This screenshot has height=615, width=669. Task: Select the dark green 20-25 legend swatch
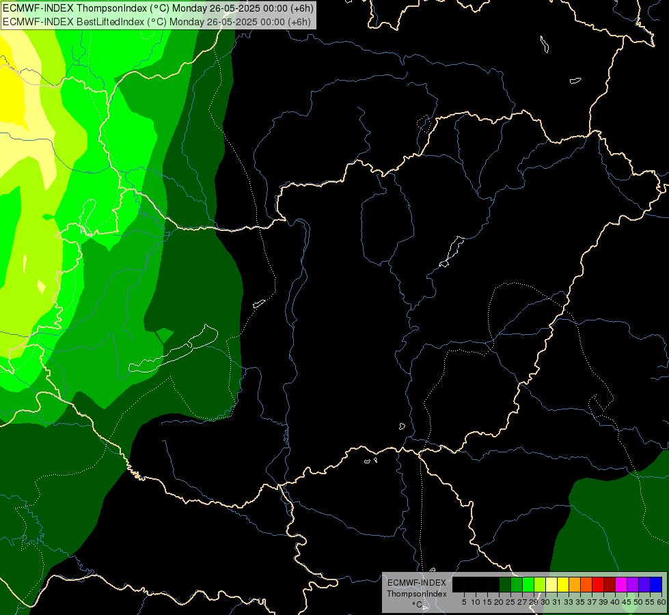[x=505, y=584]
